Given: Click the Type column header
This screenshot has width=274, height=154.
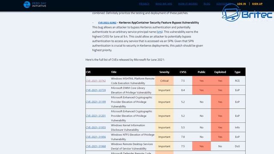Looking at the screenshot, I should [x=237, y=72].
